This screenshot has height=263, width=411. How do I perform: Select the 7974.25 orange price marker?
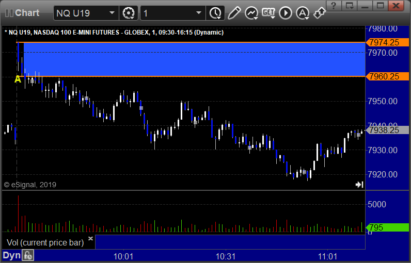click(387, 42)
